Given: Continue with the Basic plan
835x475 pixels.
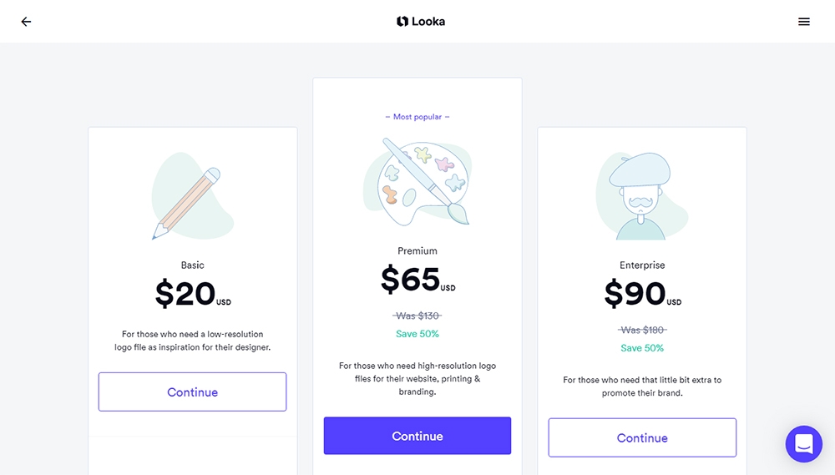Looking at the screenshot, I should pos(192,392).
